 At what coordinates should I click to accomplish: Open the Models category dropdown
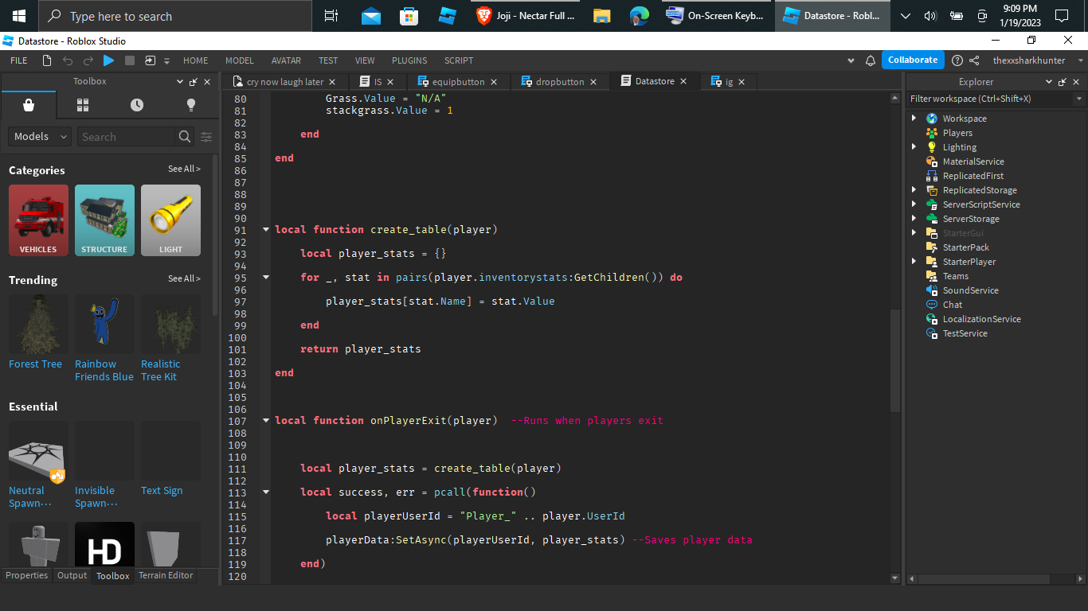[40, 137]
